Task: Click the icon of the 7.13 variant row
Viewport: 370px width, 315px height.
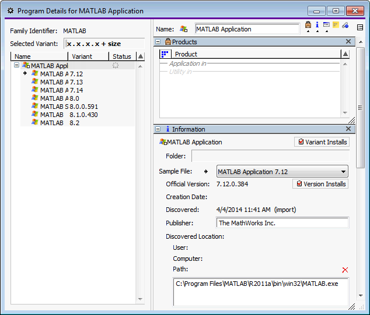Action: tap(34, 82)
